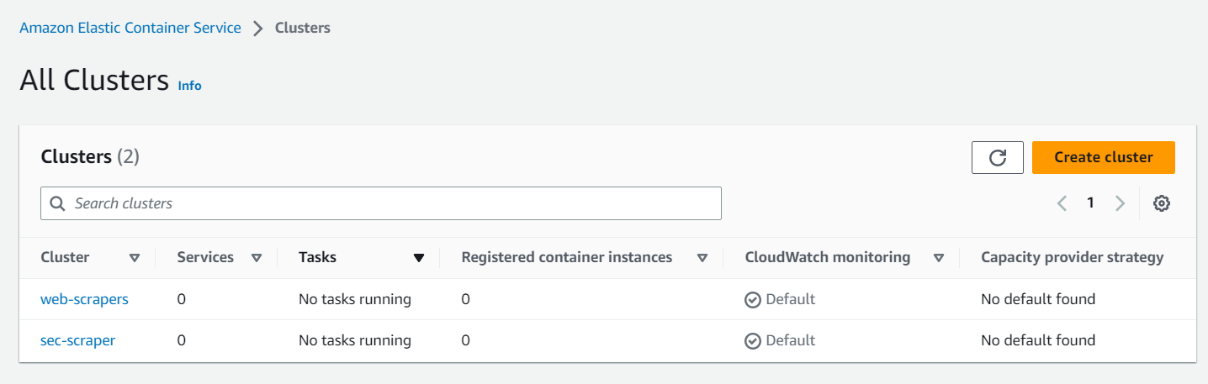Sort by Registered container instances arrow
The height and width of the screenshot is (384, 1208).
click(x=702, y=258)
